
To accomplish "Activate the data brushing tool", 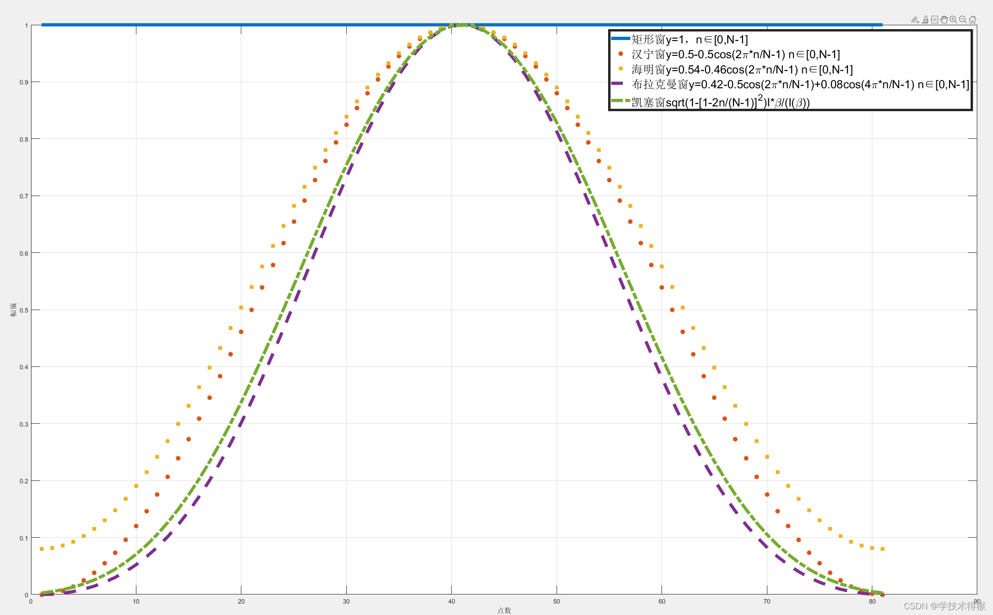I will pos(925,20).
